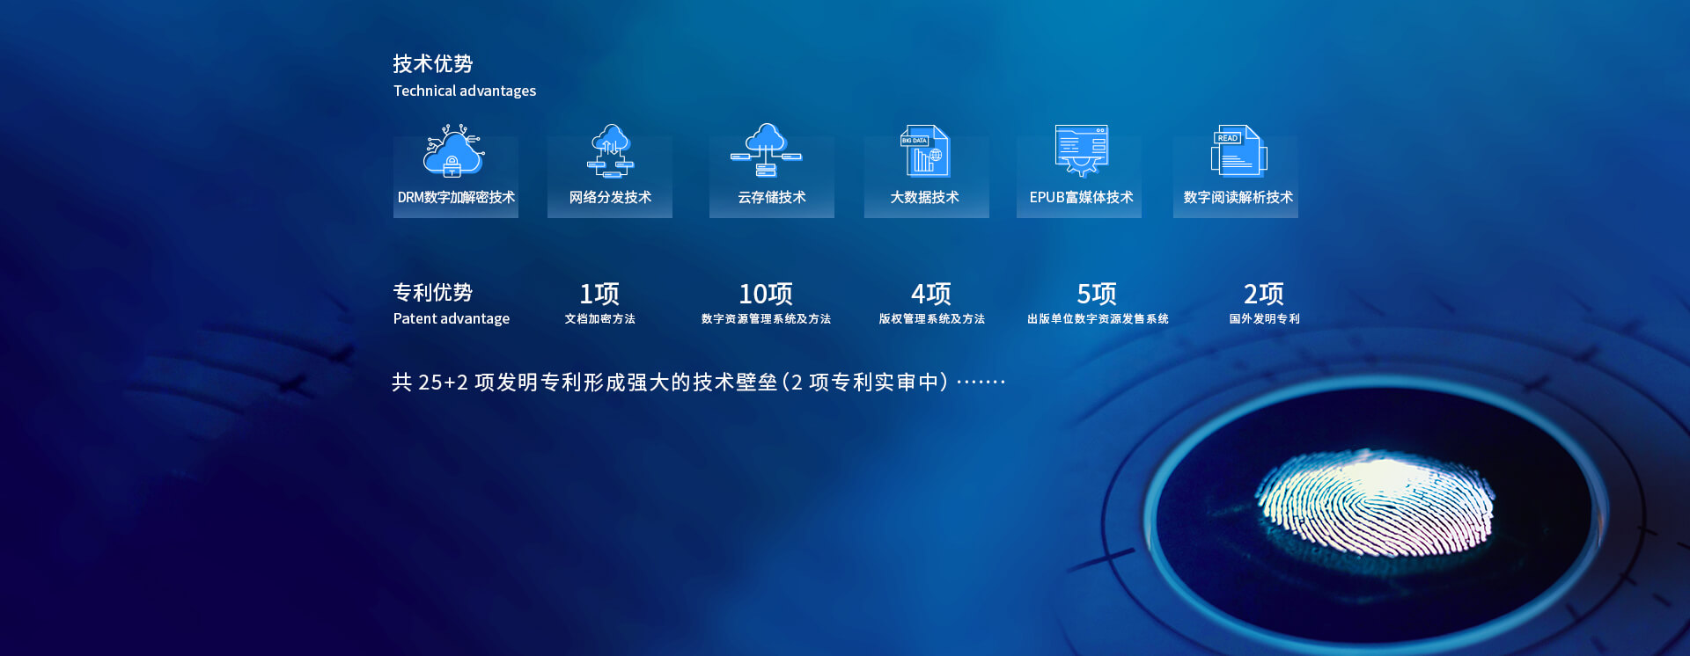Select the EPUB富媒体技术 label
The height and width of the screenshot is (656, 1690).
click(x=1081, y=198)
